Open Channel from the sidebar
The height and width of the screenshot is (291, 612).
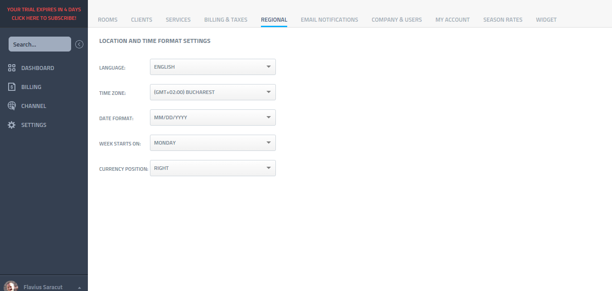(x=34, y=106)
